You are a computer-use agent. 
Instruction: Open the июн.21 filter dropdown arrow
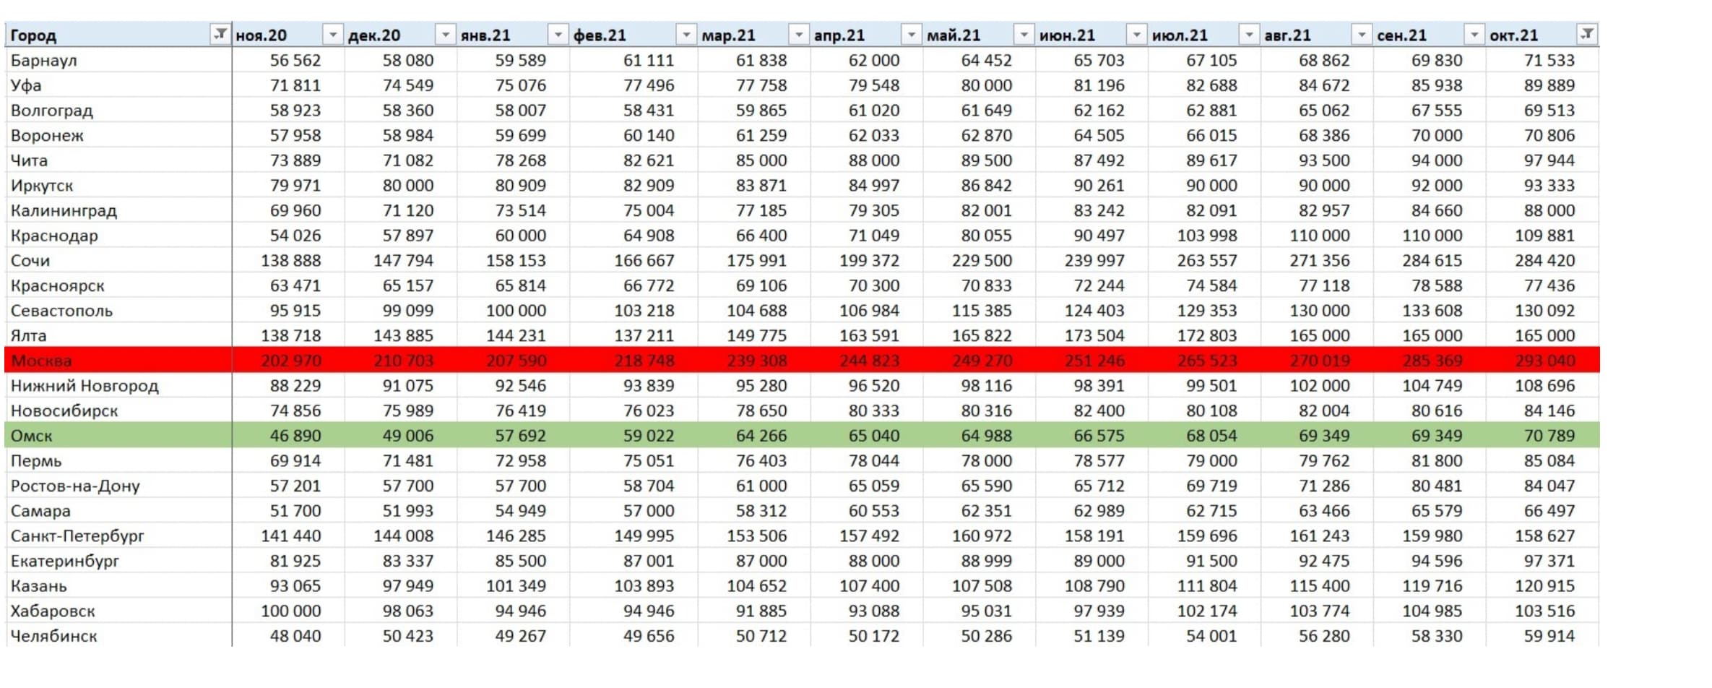pyautogui.click(x=1137, y=34)
